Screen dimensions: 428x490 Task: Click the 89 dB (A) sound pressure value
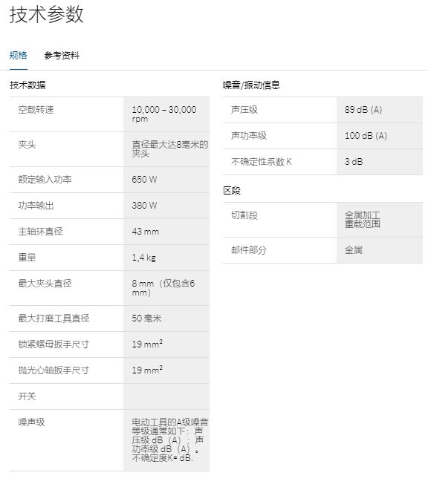pos(363,110)
